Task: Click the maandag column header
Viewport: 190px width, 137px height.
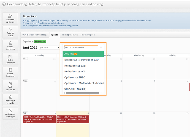Action: (x=40, y=55)
